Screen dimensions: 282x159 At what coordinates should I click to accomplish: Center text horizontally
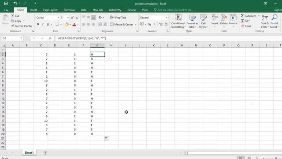pos(89,24)
